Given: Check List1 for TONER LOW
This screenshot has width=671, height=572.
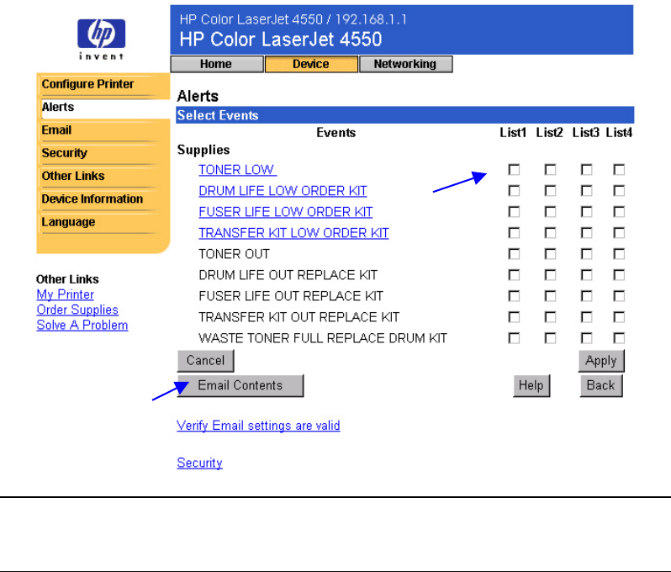Looking at the screenshot, I should pyautogui.click(x=514, y=170).
